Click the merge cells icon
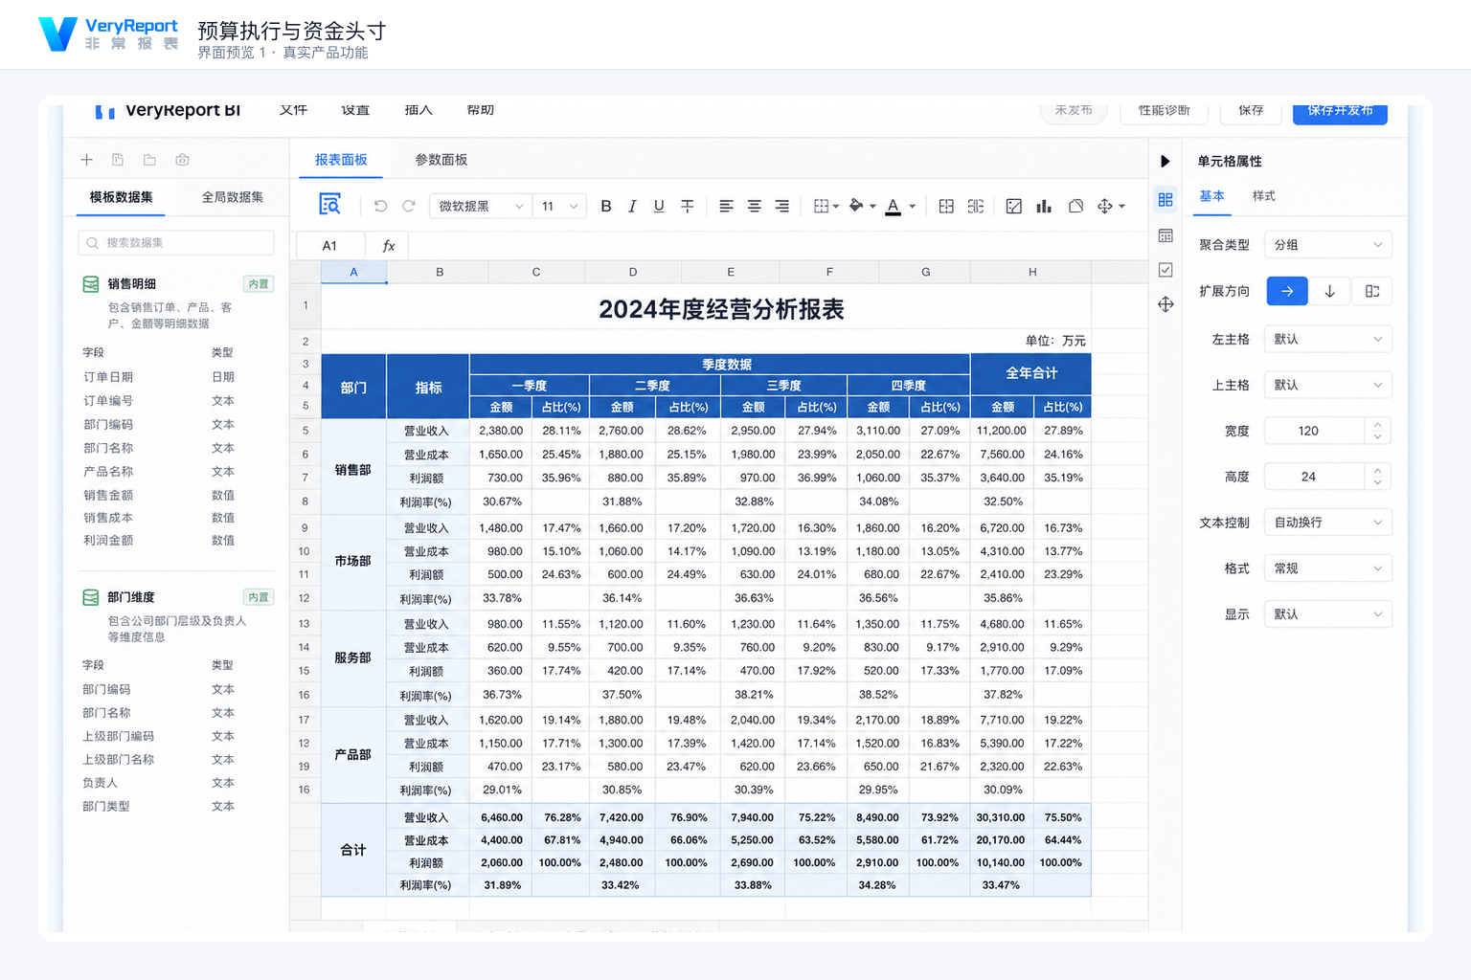The image size is (1471, 980). click(x=946, y=206)
